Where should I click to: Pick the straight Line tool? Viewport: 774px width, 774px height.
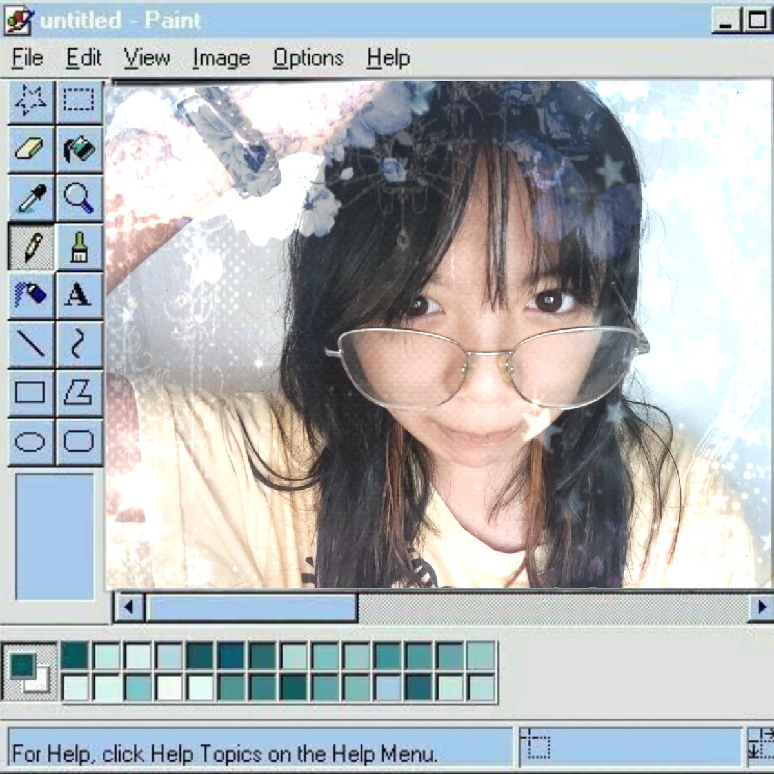tap(31, 343)
